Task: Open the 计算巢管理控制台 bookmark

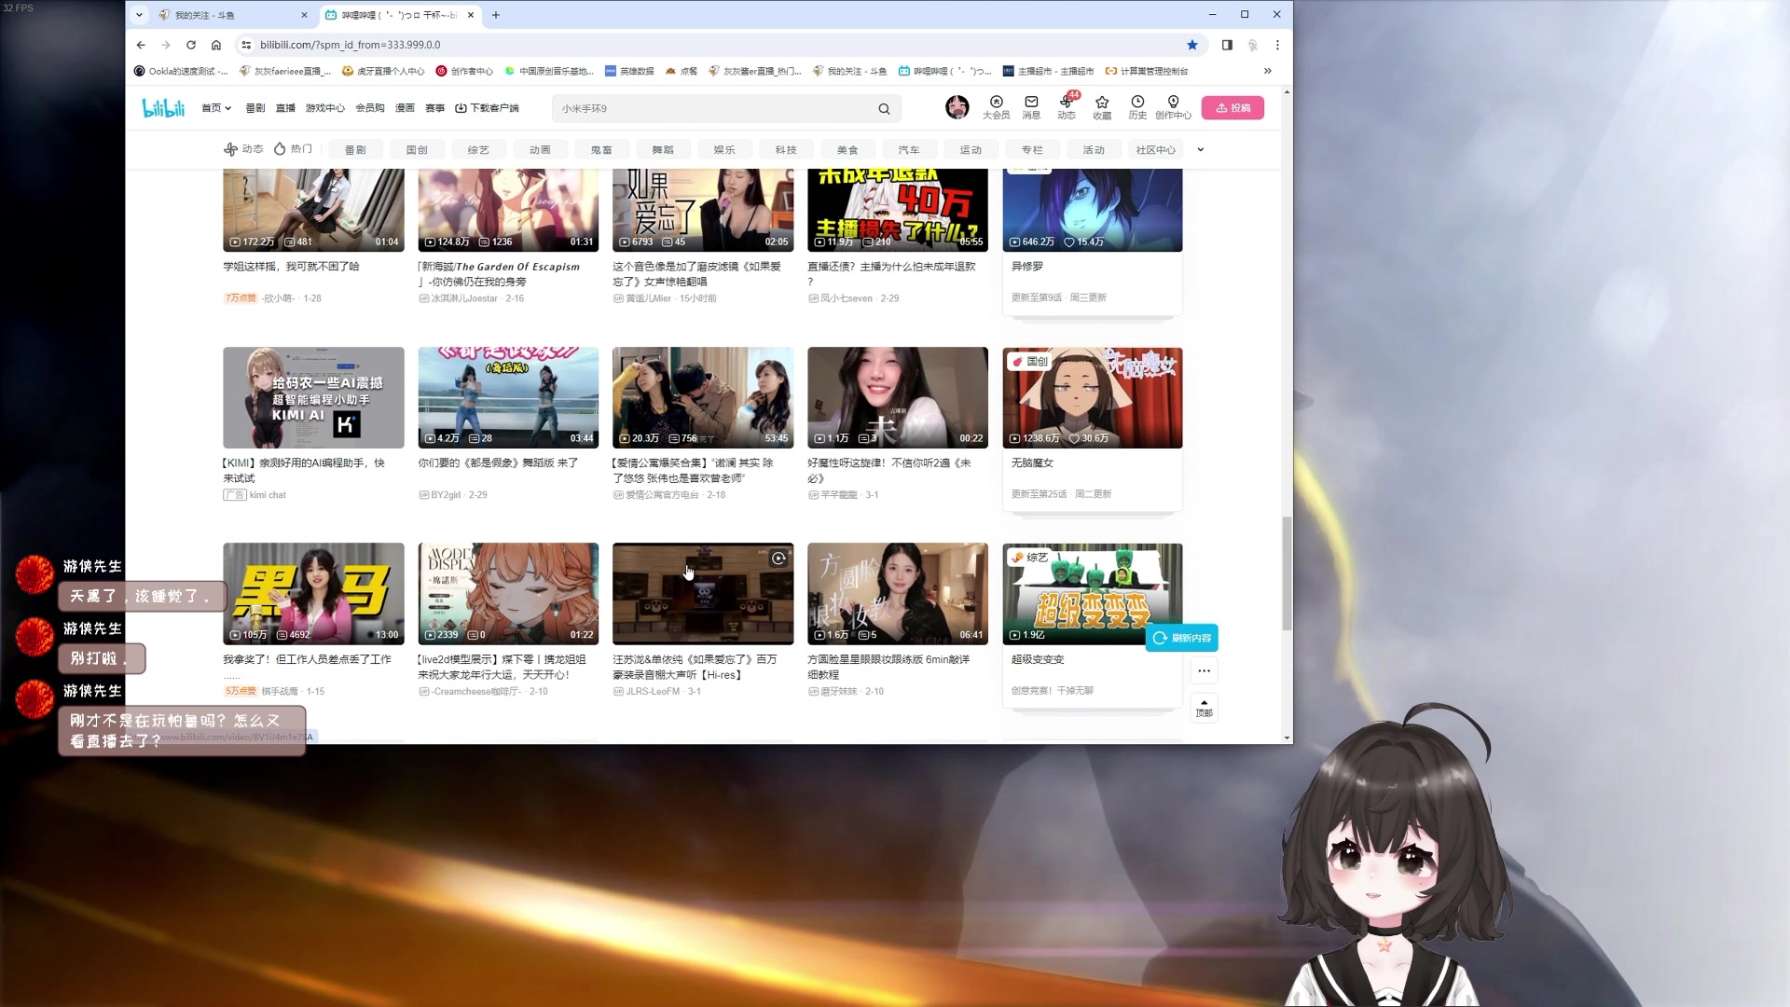Action: pyautogui.click(x=1147, y=71)
